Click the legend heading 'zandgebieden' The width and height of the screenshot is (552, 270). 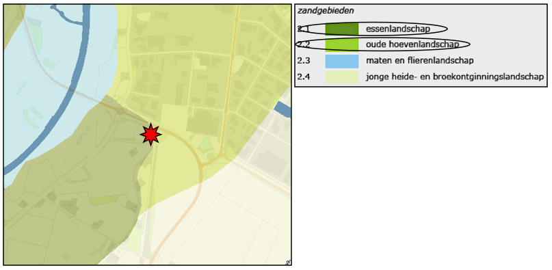(x=326, y=11)
